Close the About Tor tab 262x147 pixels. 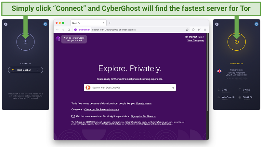point(104,23)
